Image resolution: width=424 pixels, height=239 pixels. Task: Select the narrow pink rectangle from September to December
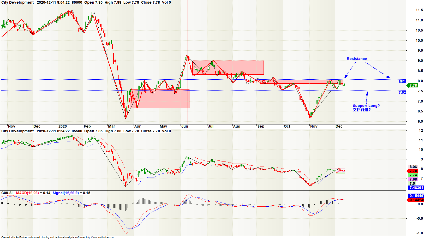301,82
